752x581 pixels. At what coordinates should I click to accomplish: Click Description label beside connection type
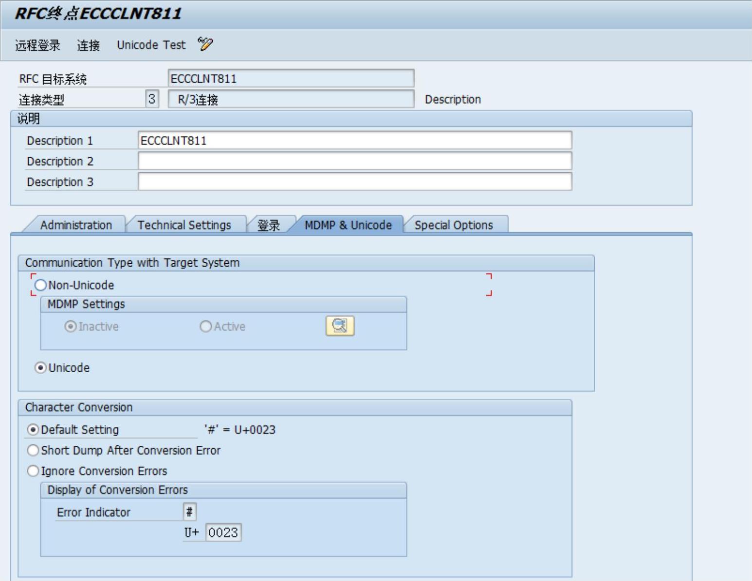click(453, 99)
